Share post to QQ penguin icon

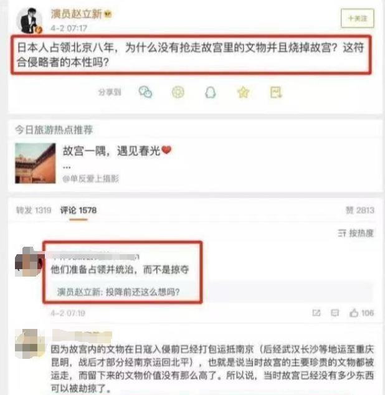211,92
